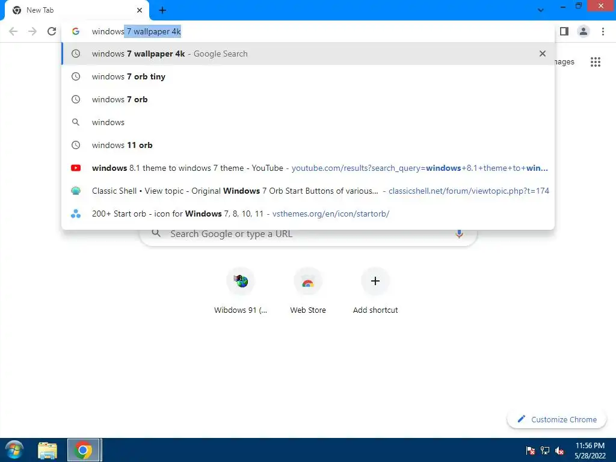Screen dimensions: 616x462
Task: Open the side panel icon
Action: pyautogui.click(x=564, y=31)
